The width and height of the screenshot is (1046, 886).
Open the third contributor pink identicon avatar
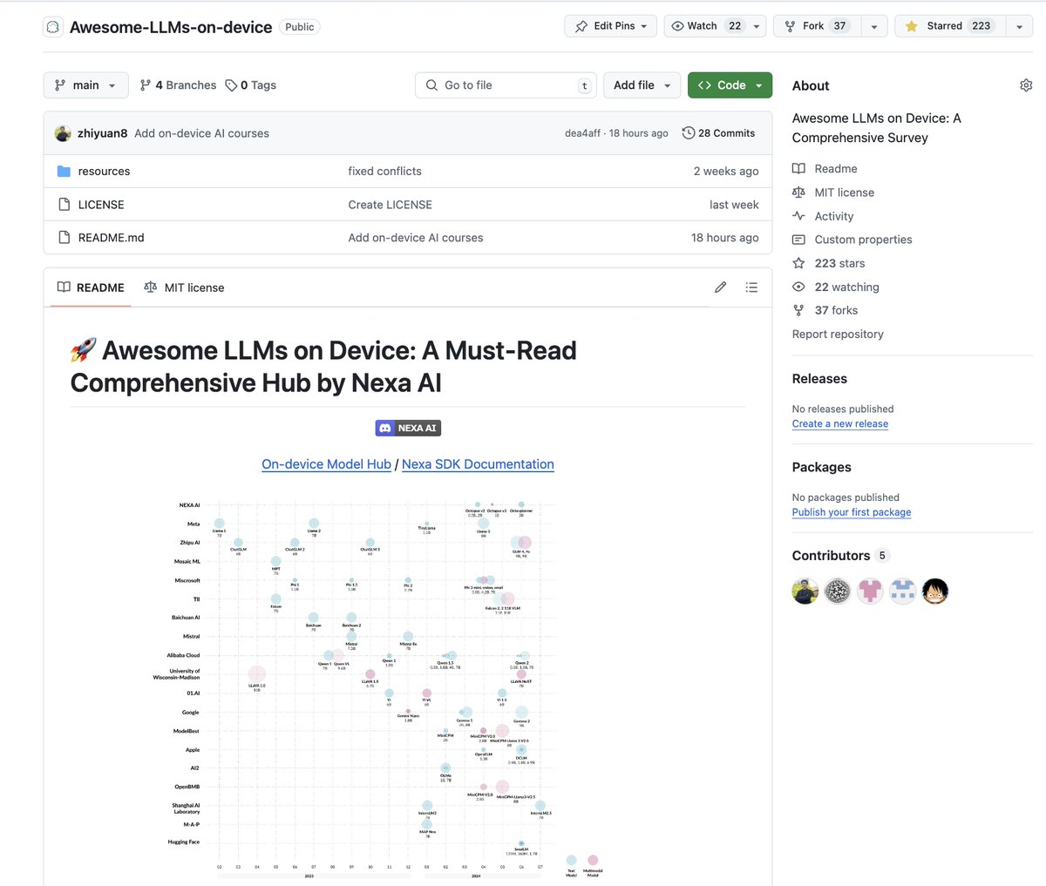(870, 592)
